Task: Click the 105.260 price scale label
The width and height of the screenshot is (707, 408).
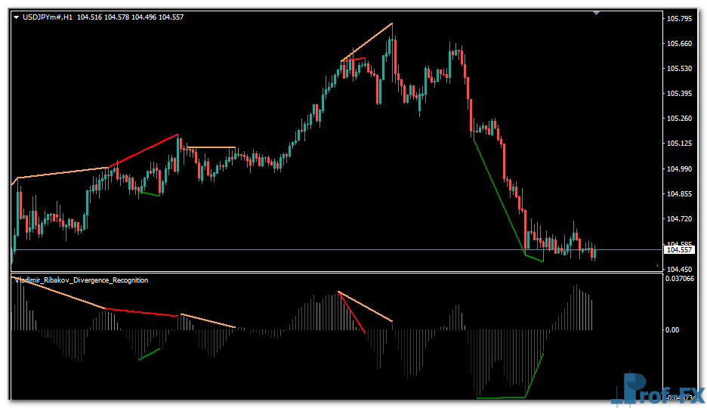Action: [680, 119]
